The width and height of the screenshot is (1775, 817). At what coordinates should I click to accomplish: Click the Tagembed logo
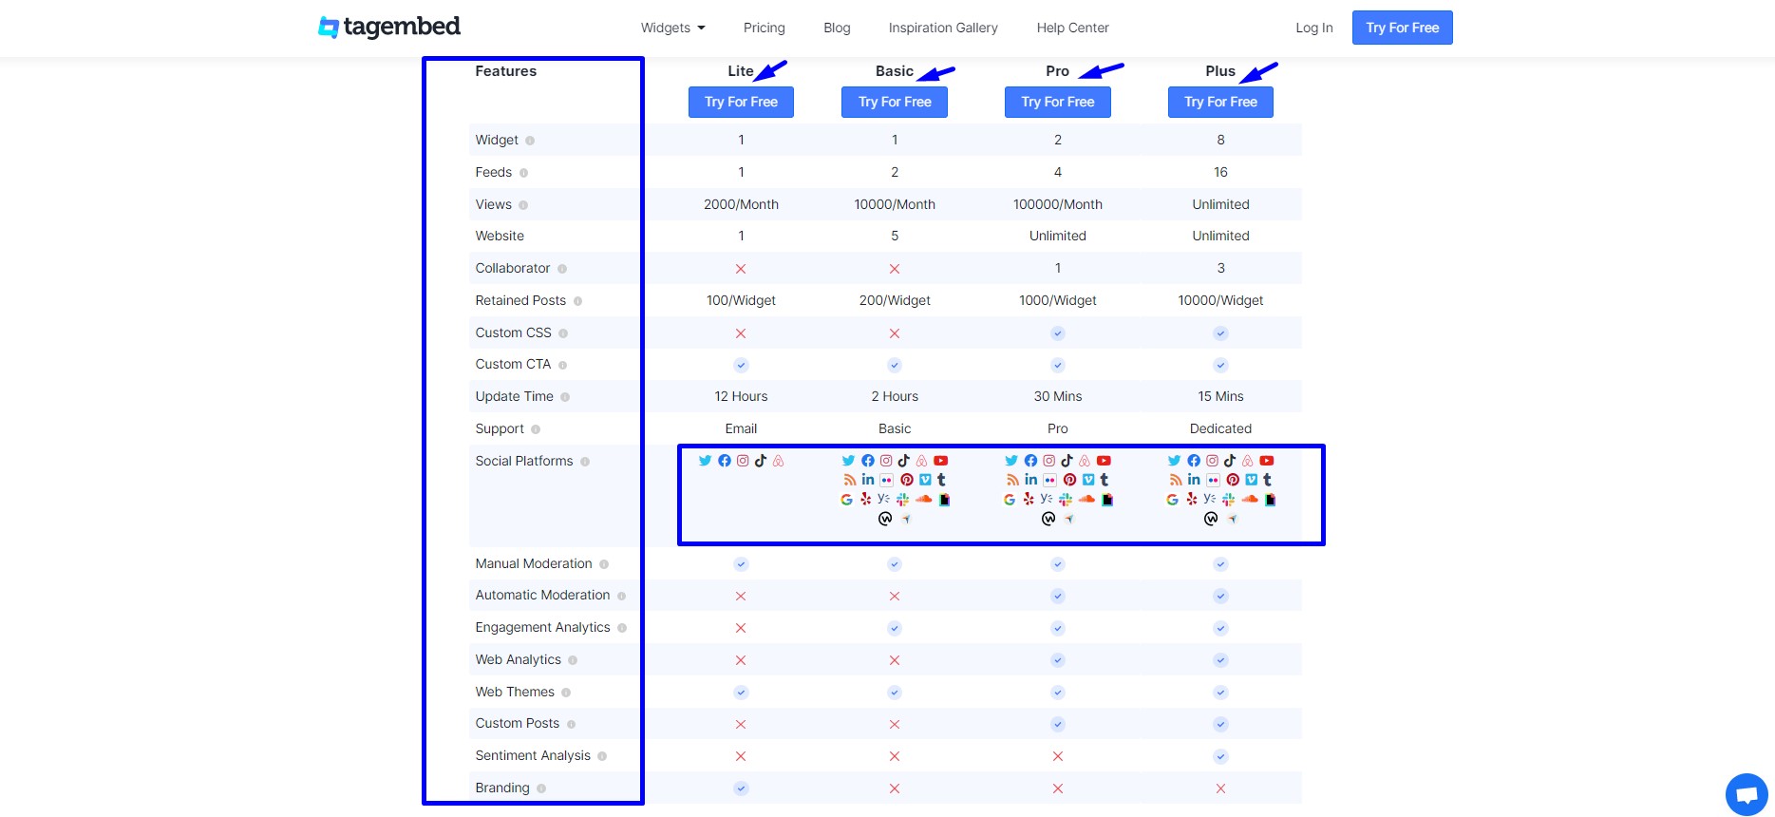pos(389,28)
